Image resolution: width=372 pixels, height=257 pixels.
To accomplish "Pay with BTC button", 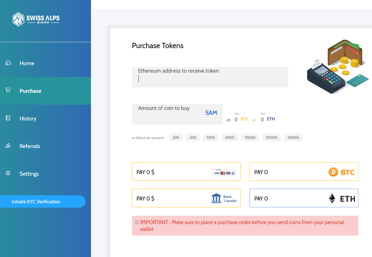I will (x=304, y=172).
